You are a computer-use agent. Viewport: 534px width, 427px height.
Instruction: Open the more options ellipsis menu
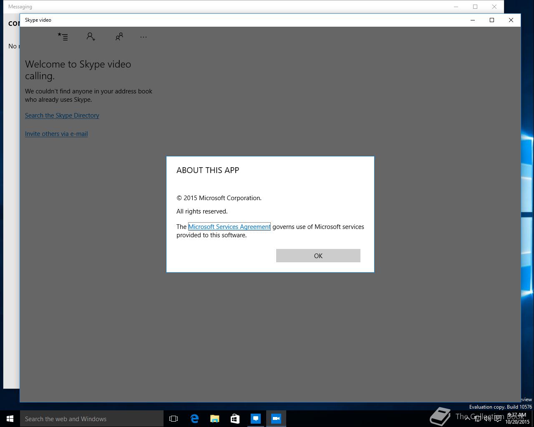[144, 37]
